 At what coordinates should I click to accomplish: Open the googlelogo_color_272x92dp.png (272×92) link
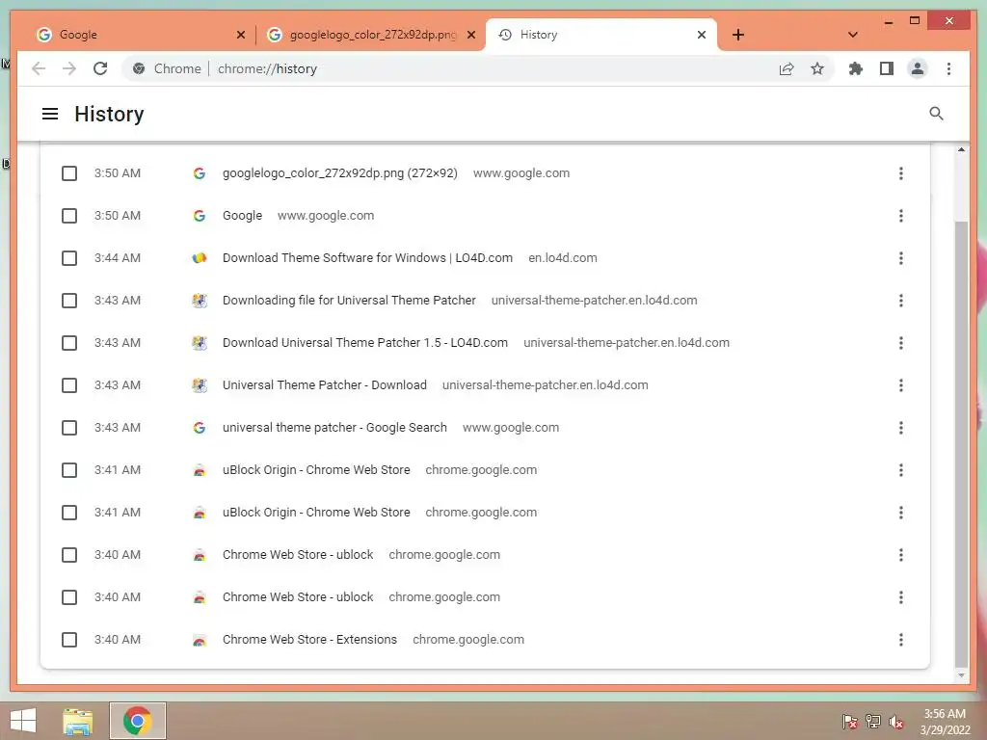340,173
